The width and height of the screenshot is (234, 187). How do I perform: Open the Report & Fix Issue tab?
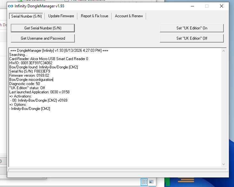[95, 16]
